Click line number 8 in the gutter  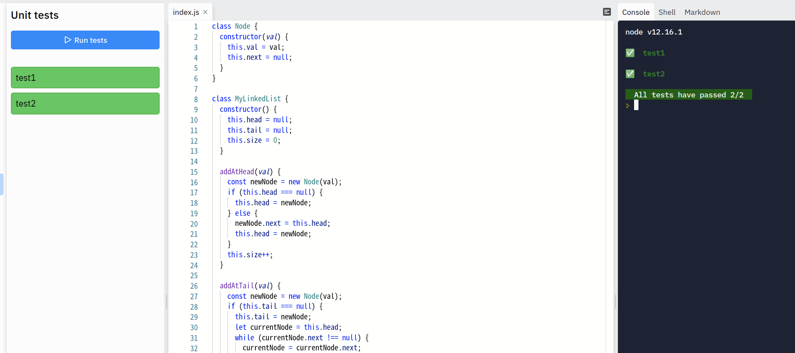pos(196,99)
